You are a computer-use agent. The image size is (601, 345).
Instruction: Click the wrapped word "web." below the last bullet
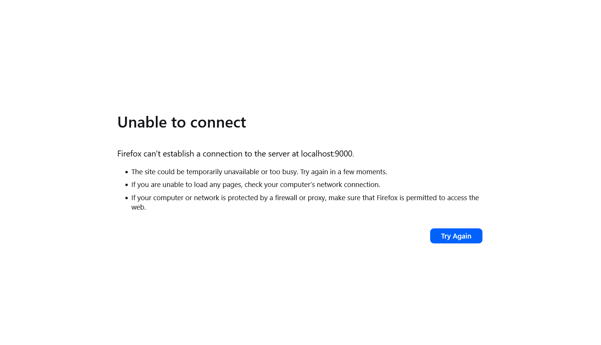[x=138, y=207]
